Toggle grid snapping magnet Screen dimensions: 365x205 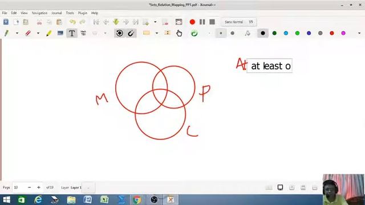[x=131, y=33]
